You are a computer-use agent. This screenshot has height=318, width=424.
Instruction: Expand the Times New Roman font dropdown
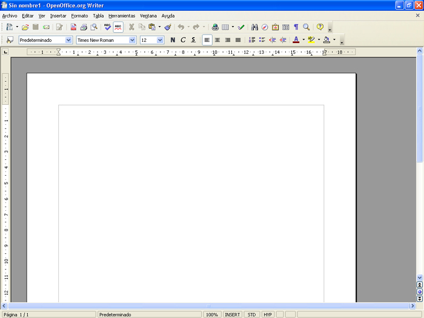pos(132,40)
